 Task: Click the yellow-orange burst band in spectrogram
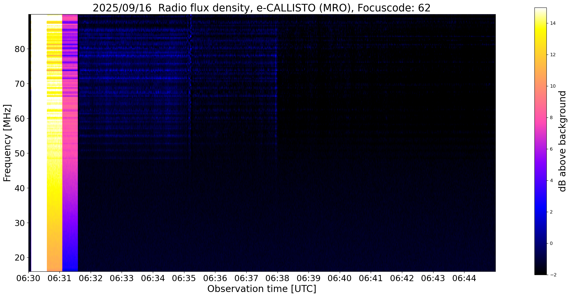pos(54,143)
